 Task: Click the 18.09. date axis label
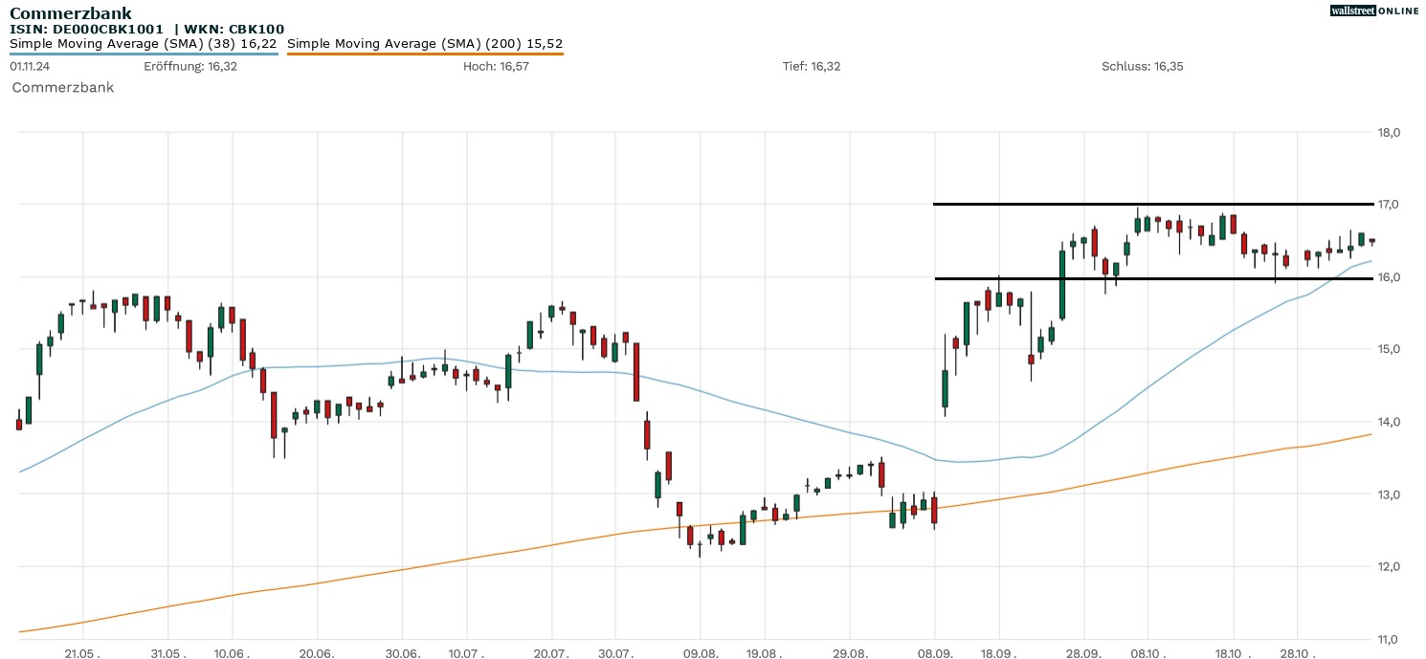998,654
